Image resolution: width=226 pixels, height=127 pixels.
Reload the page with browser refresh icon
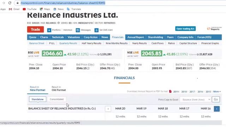[x=10, y=3]
